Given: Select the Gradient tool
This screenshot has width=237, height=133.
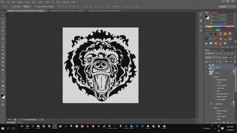Looking at the screenshot, I should [x=3, y=58].
